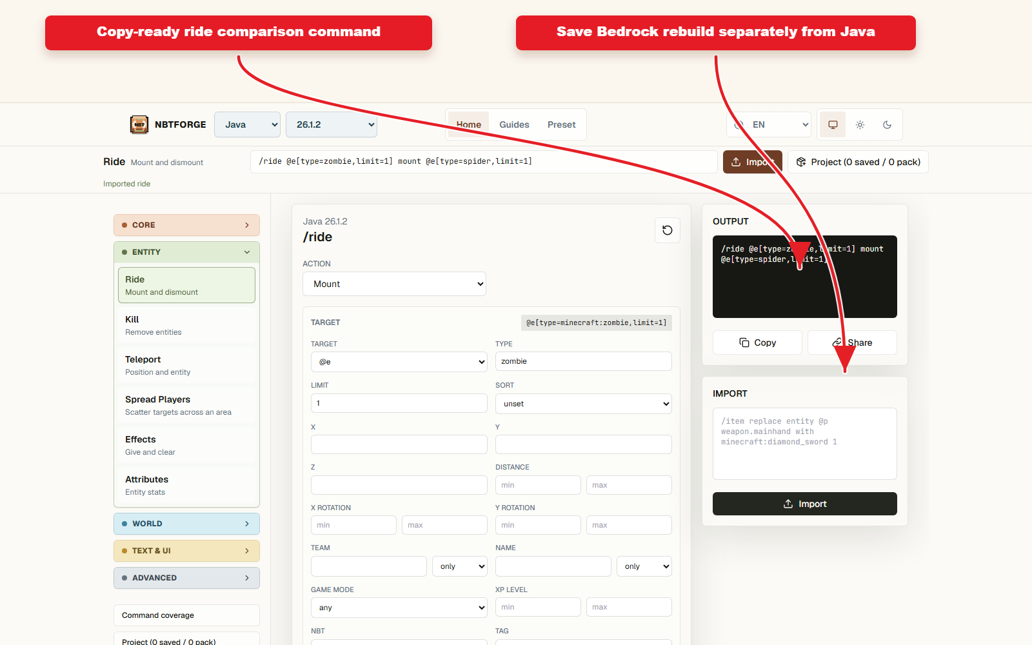
Task: Switch to system display theme icon
Action: pyautogui.click(x=833, y=124)
